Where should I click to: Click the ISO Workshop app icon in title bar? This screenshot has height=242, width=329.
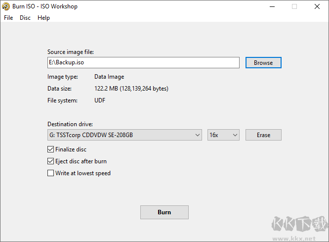click(x=6, y=6)
